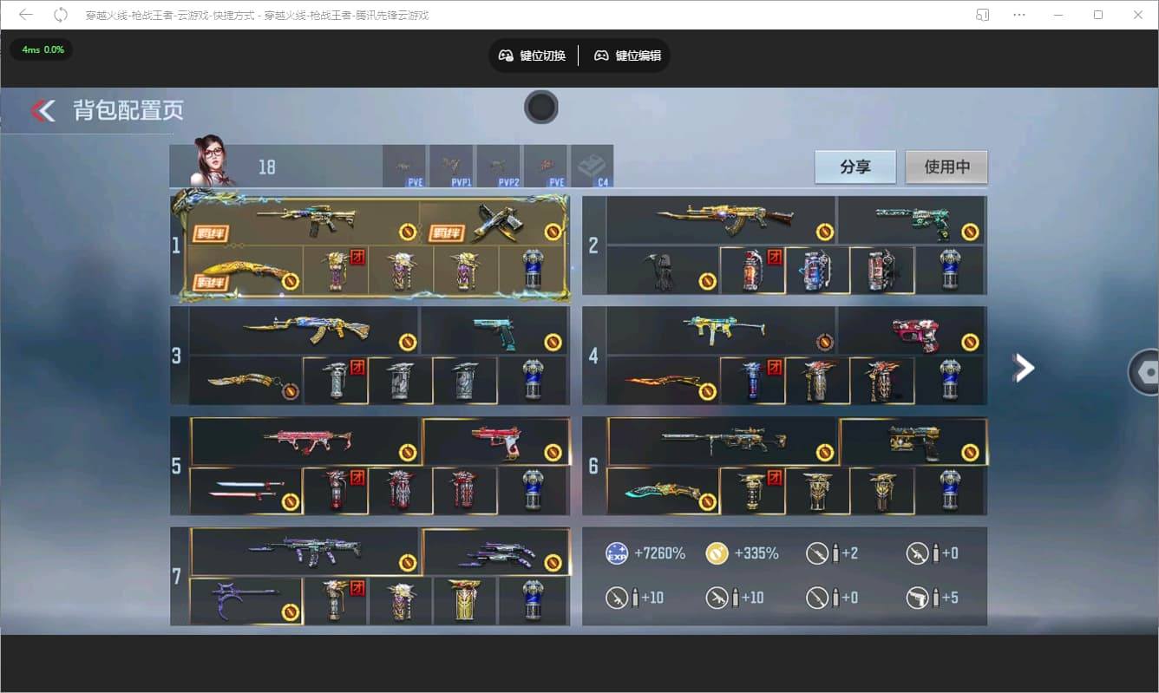Select the 团 grenade in backpack 4
The image size is (1159, 693).
point(752,381)
